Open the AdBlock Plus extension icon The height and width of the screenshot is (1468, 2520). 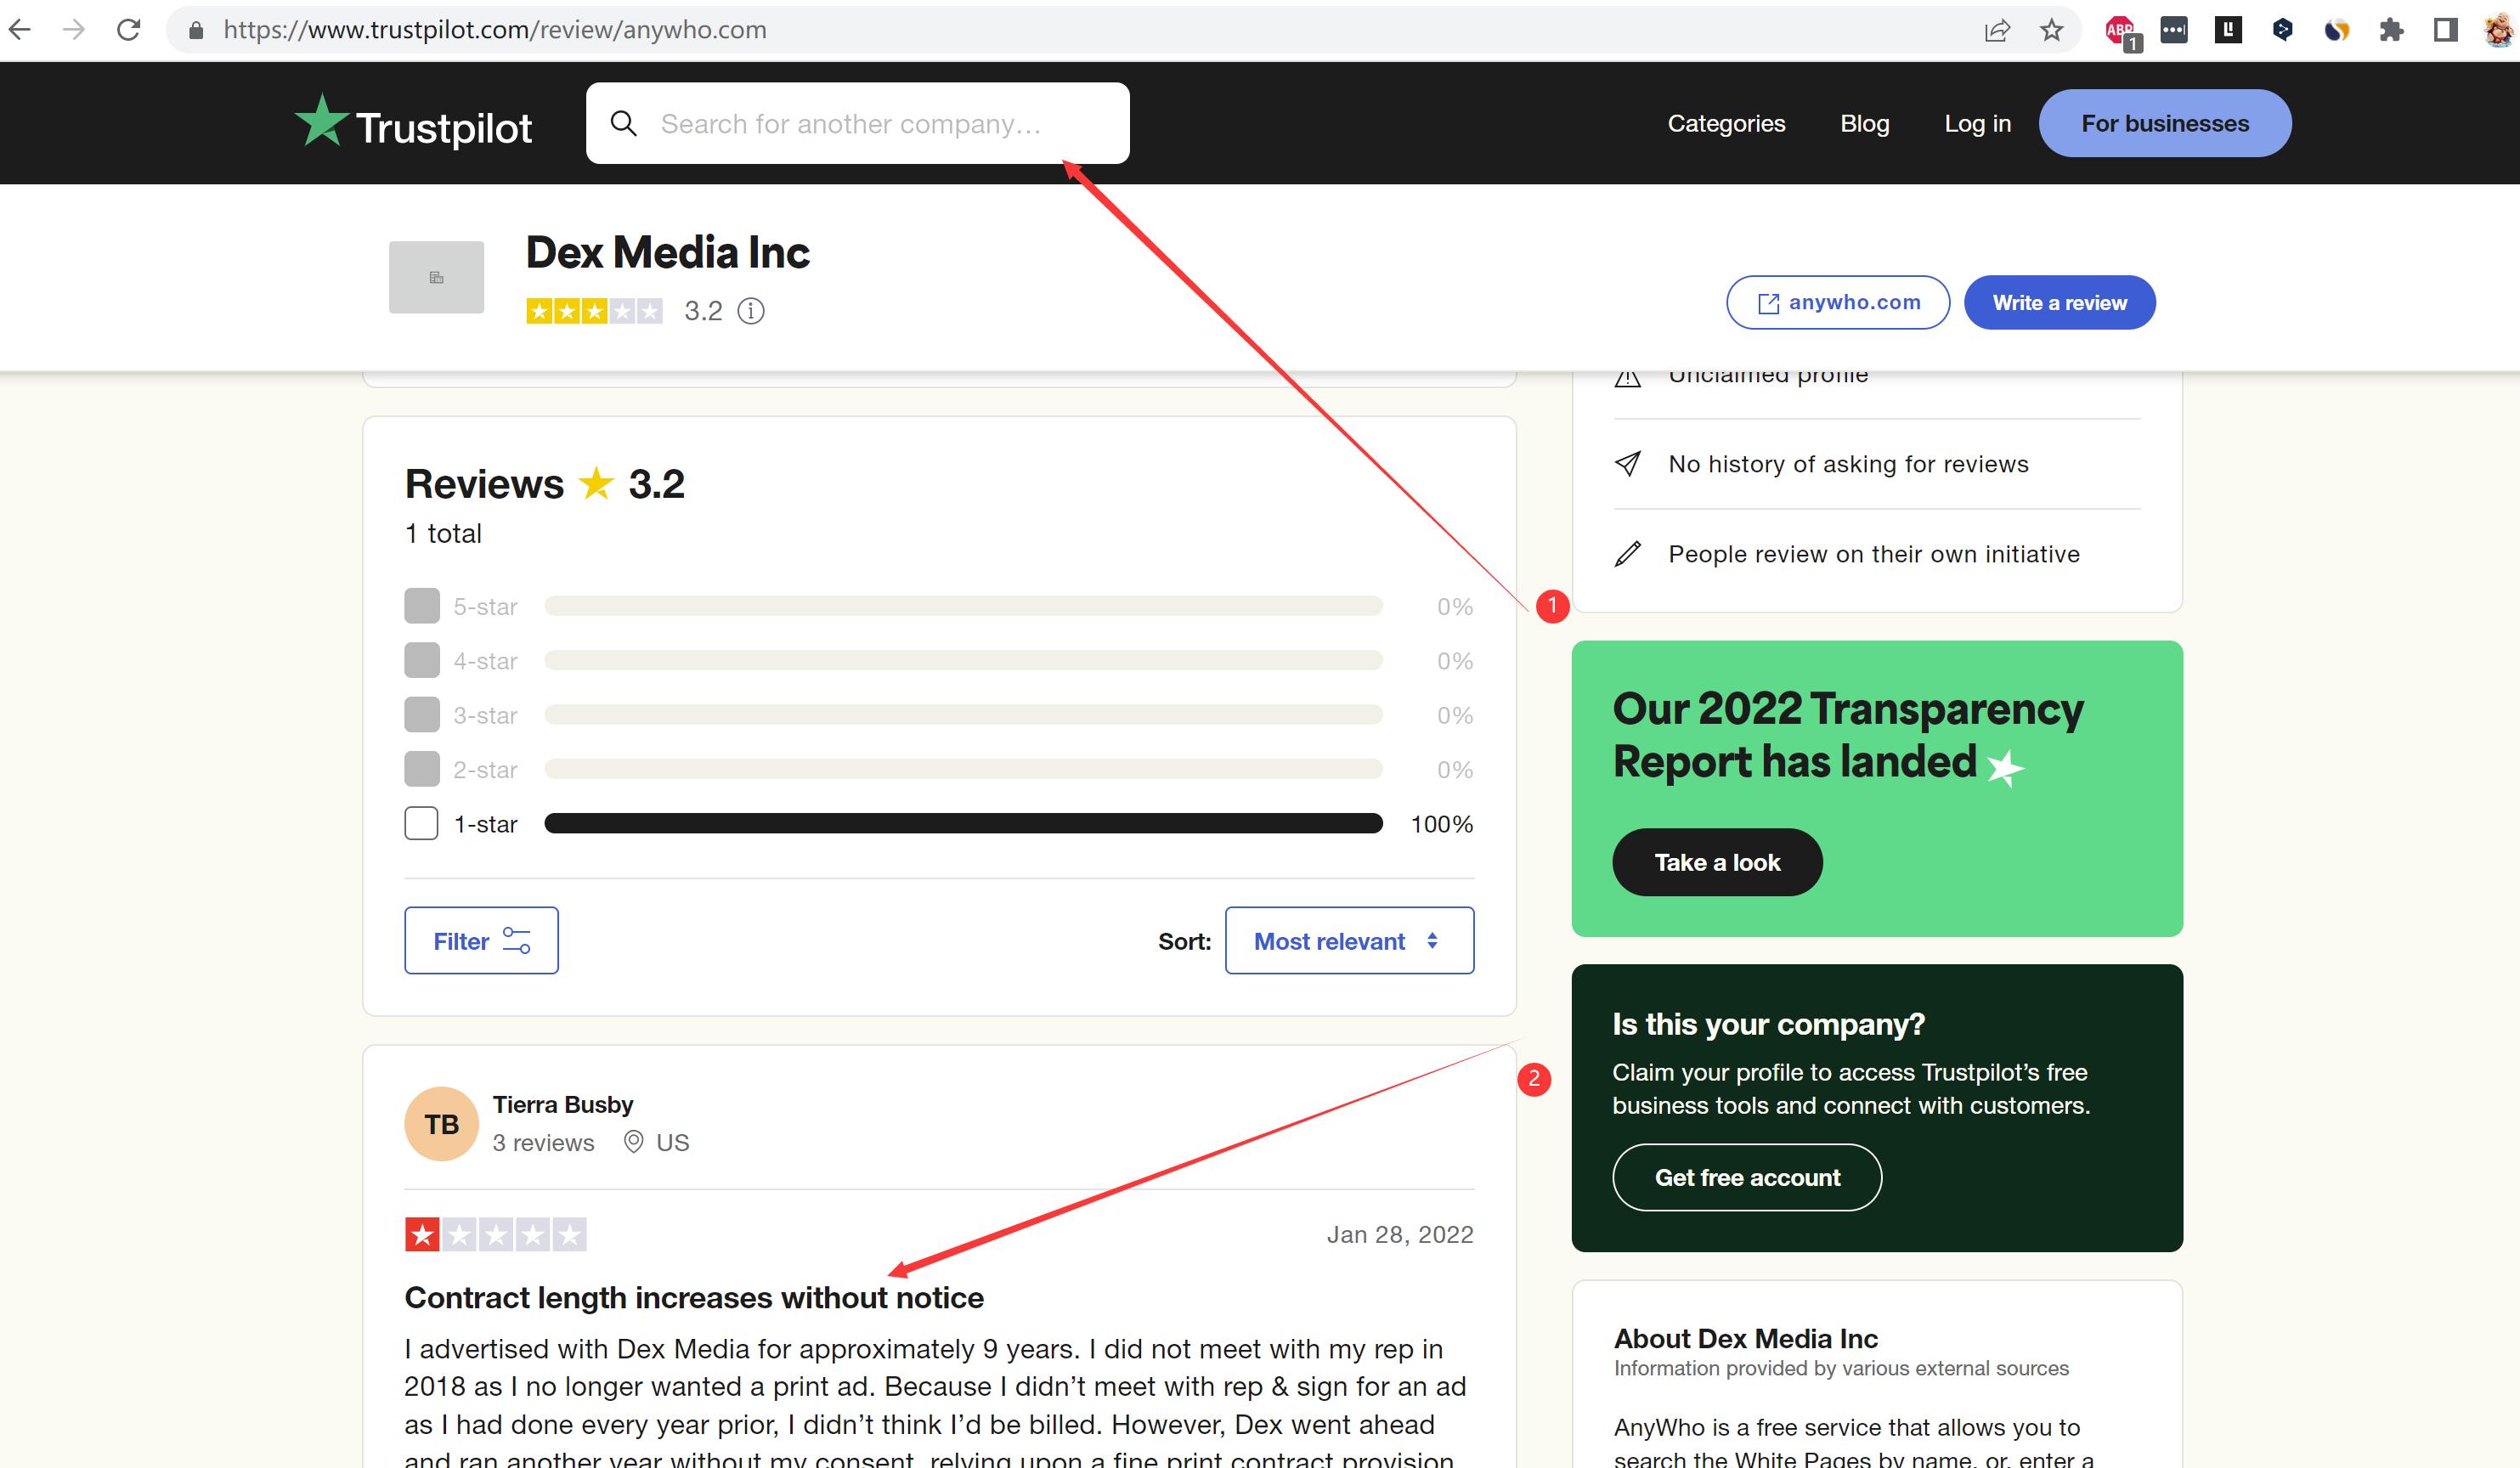[2119, 30]
